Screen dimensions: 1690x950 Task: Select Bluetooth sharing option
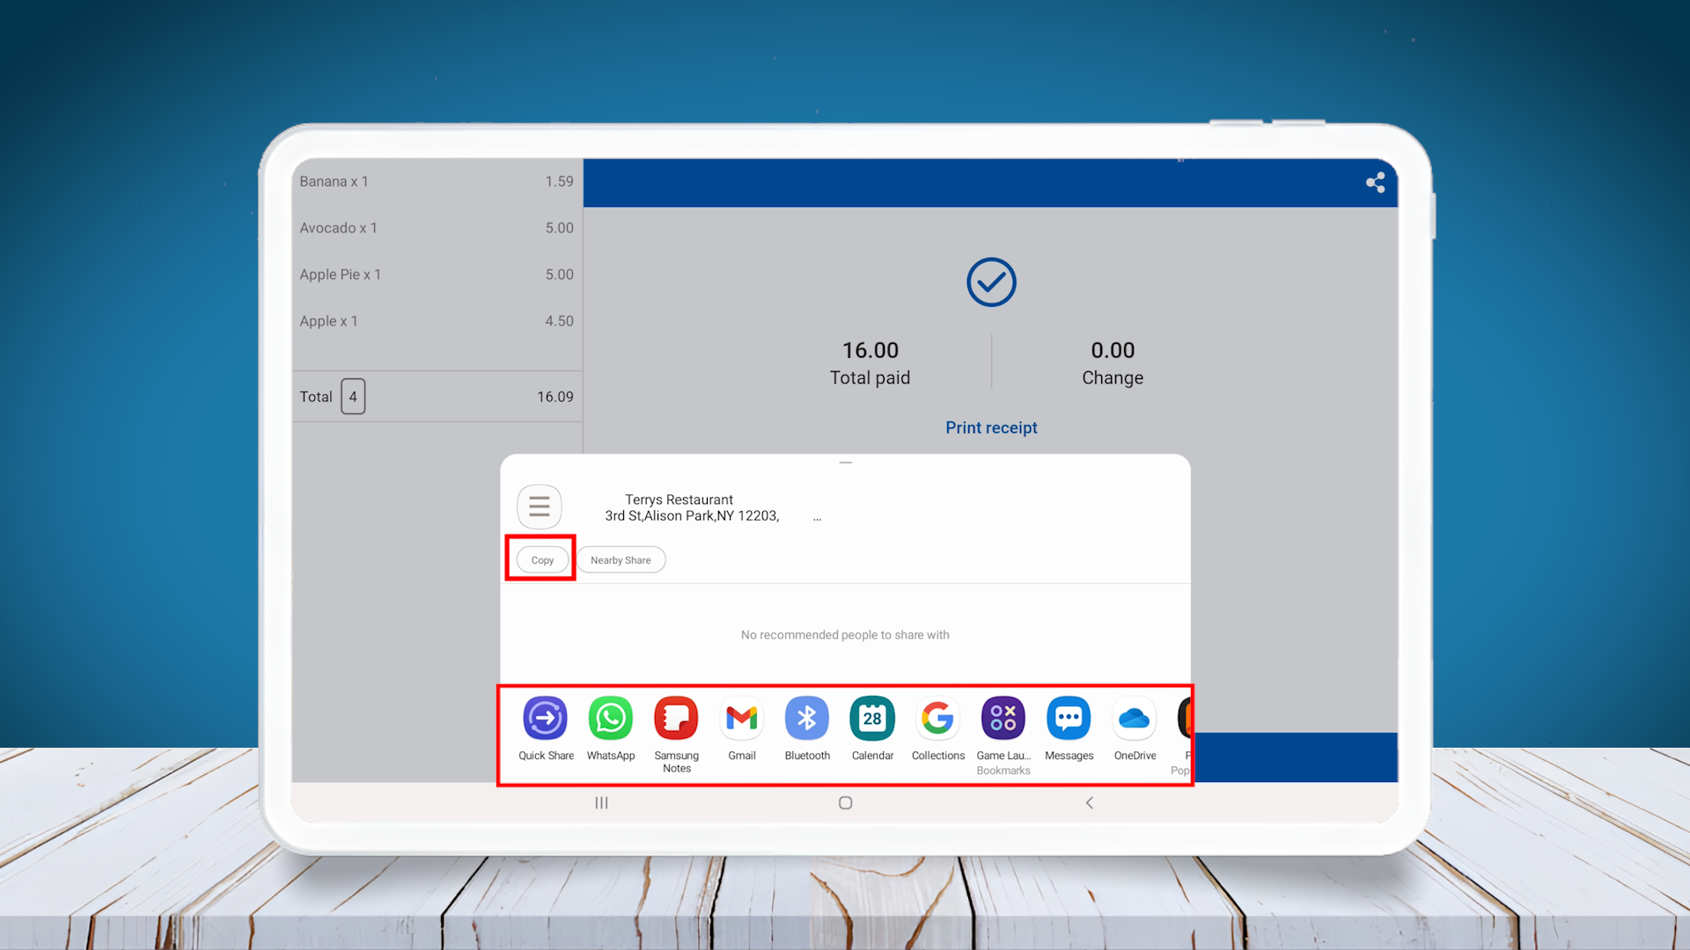coord(806,719)
